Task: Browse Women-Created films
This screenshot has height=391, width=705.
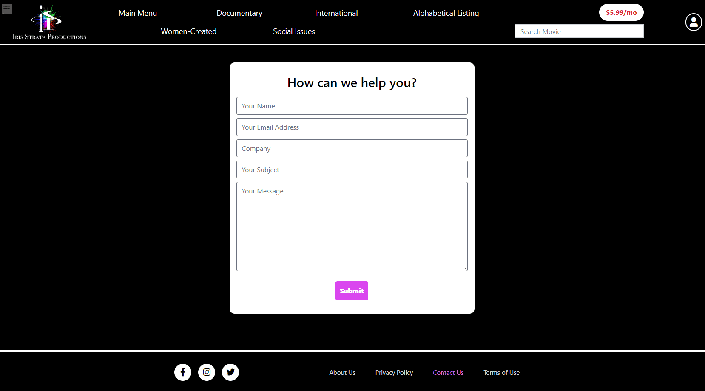Action: (x=189, y=31)
